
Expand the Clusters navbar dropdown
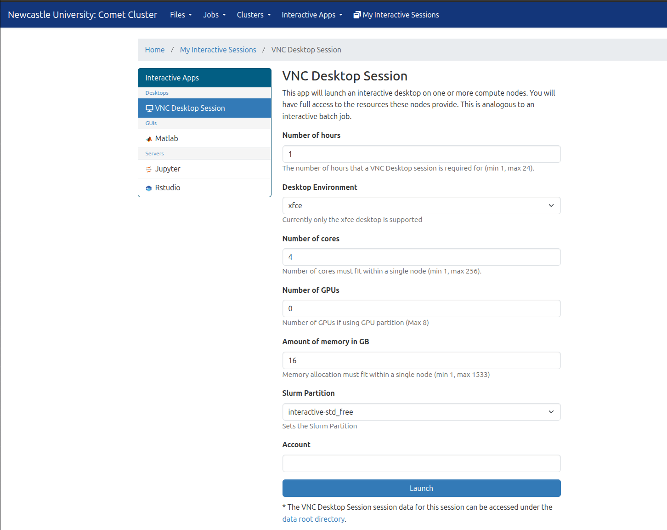[x=254, y=15]
